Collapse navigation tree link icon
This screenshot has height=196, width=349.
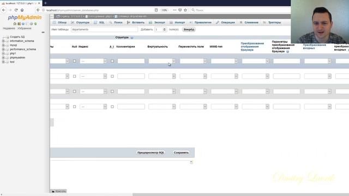[43, 32]
